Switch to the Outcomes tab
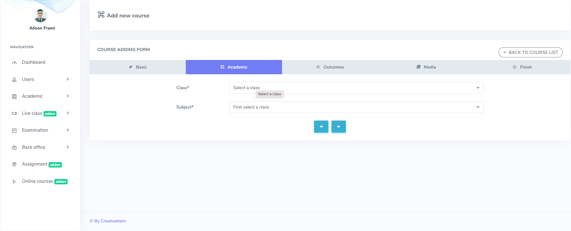Image resolution: width=571 pixels, height=231 pixels. click(x=330, y=67)
